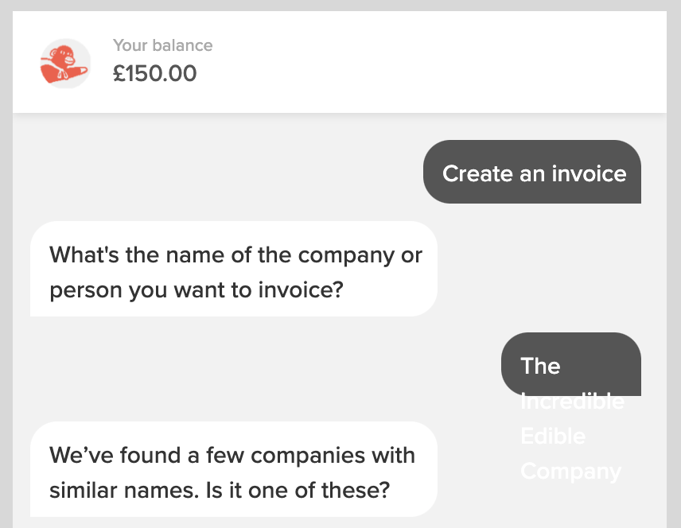Click the word "invoice" in the top dark bubble
This screenshot has height=528, width=681.
pos(589,173)
